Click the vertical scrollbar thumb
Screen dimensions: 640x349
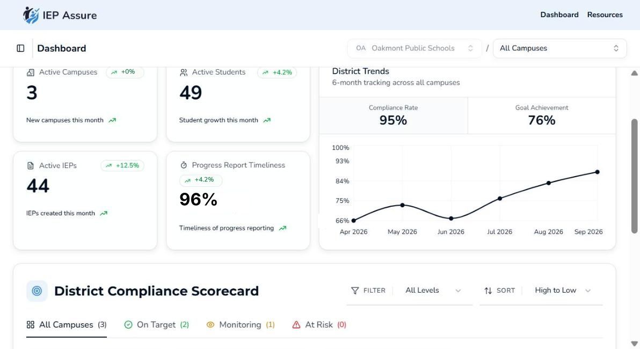(634, 176)
